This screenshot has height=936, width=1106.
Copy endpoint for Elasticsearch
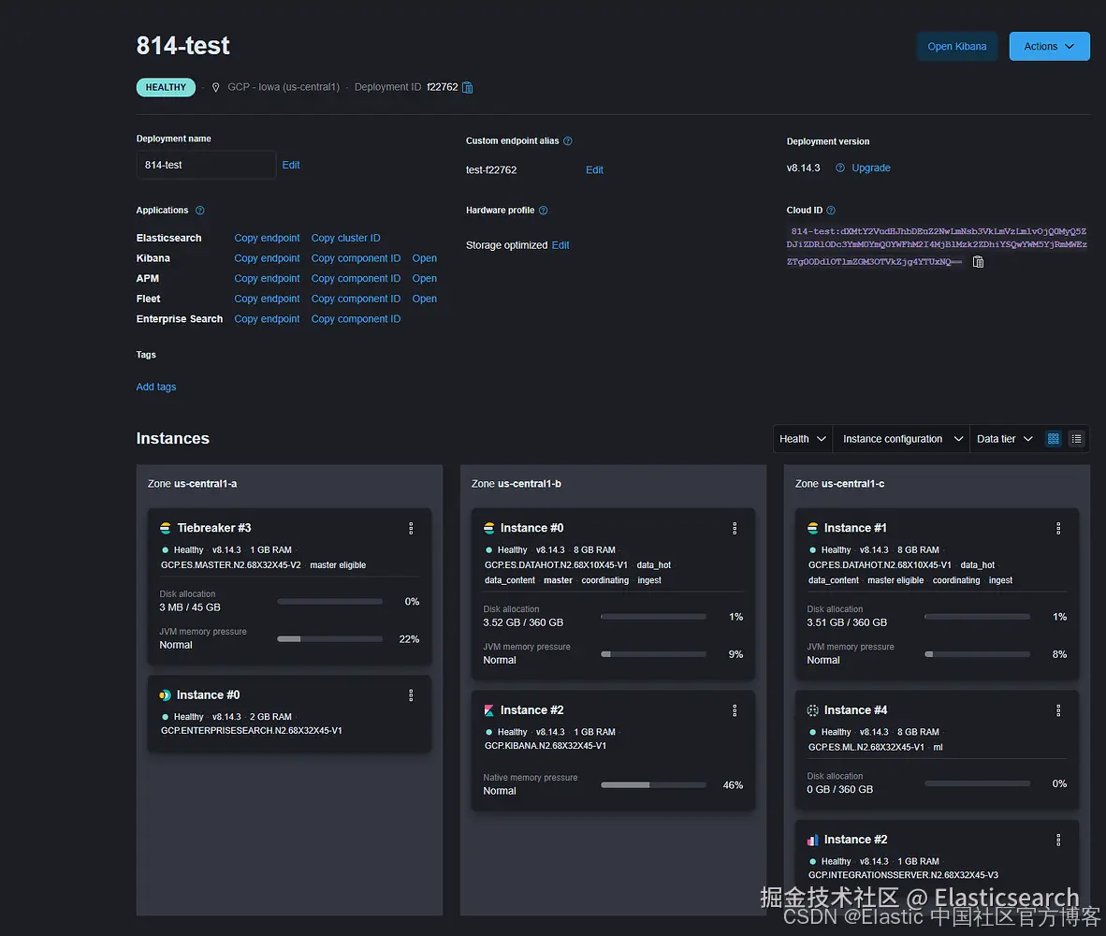[x=267, y=239]
